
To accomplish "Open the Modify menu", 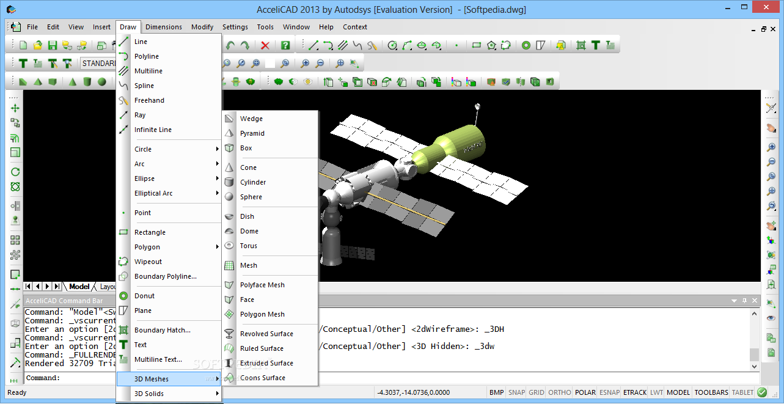I will click(x=202, y=27).
